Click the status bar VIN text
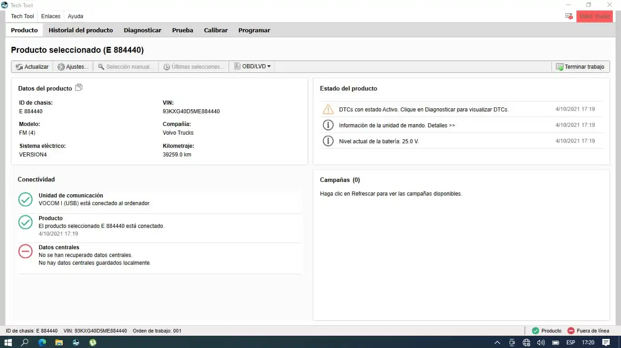This screenshot has width=621, height=348. pyautogui.click(x=95, y=331)
